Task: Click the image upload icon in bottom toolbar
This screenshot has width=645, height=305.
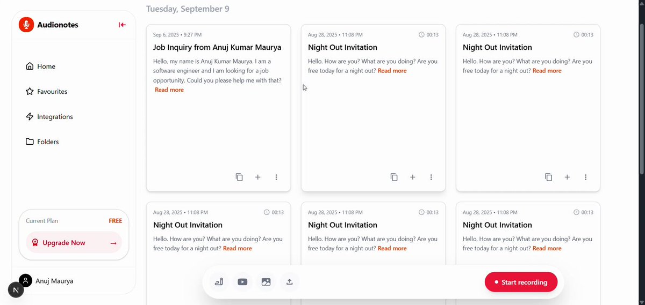Action: point(266,282)
